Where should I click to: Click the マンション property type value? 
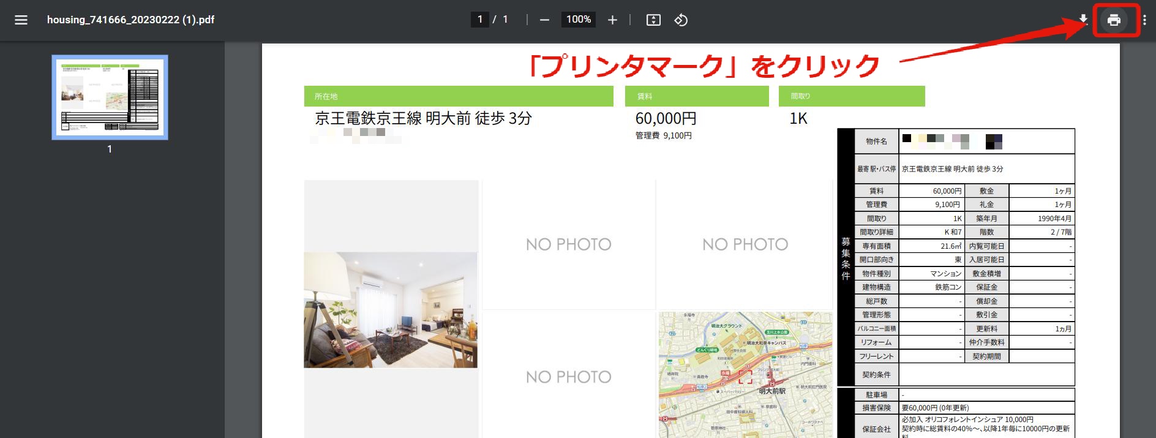coord(946,274)
